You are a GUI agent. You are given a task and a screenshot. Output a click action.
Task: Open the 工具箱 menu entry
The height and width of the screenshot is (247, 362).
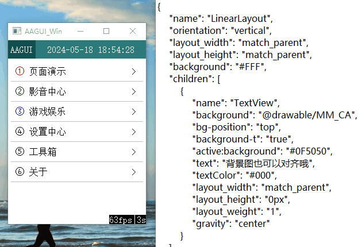coord(77,152)
